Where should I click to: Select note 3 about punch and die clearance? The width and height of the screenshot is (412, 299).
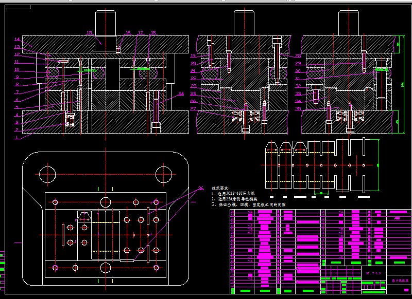point(249,204)
